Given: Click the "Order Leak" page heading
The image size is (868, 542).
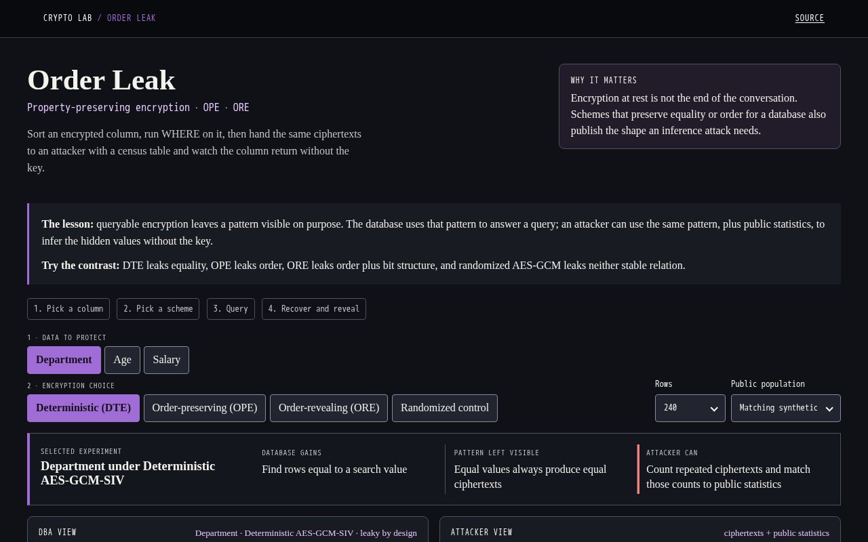Looking at the screenshot, I should 101,80.
